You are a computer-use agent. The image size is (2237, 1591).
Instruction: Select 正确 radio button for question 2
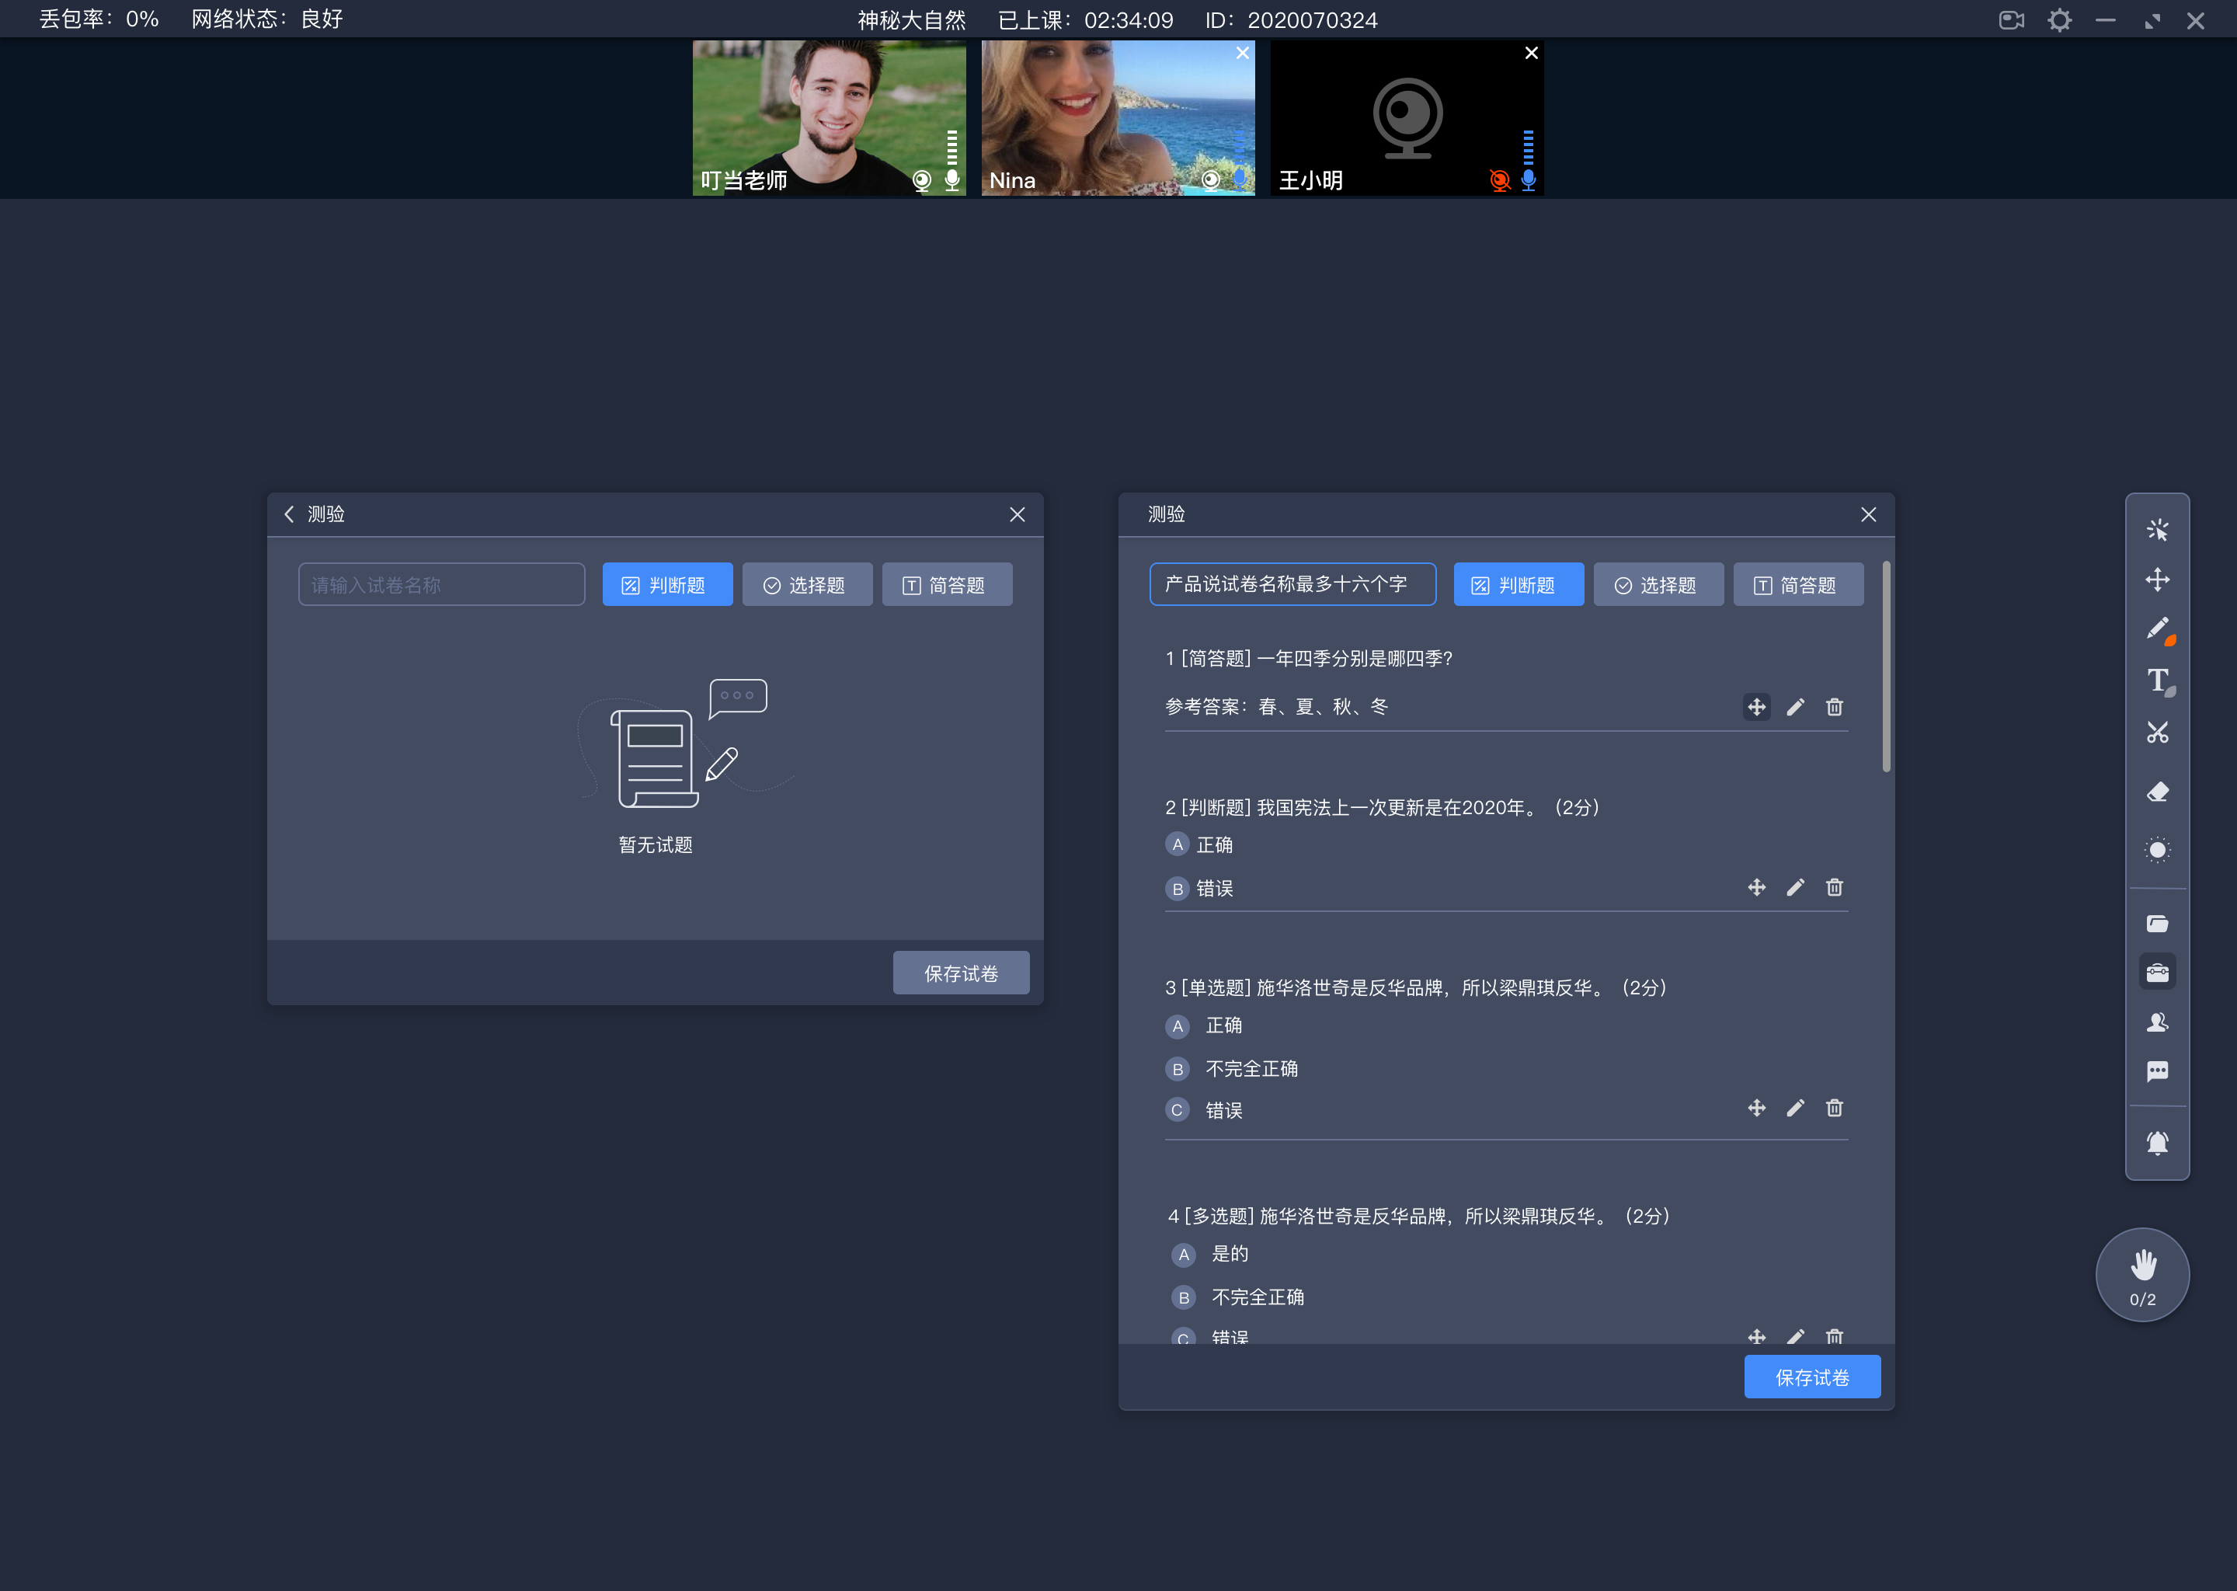coord(1175,844)
